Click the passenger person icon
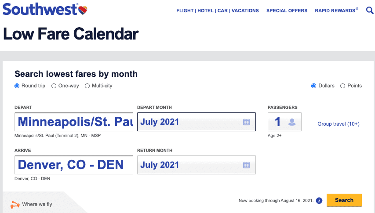Viewport: 375px width, 213px height. pyautogui.click(x=292, y=122)
